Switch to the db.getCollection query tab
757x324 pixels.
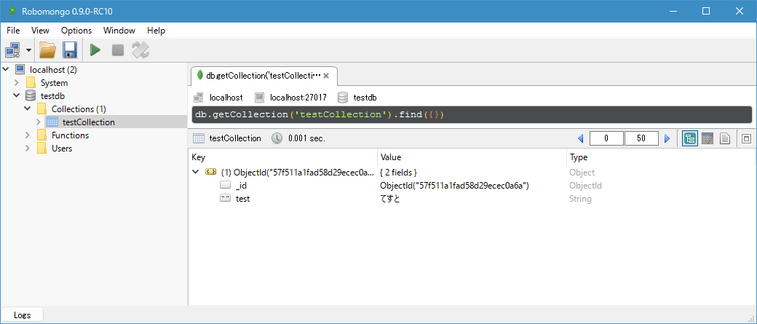[263, 76]
